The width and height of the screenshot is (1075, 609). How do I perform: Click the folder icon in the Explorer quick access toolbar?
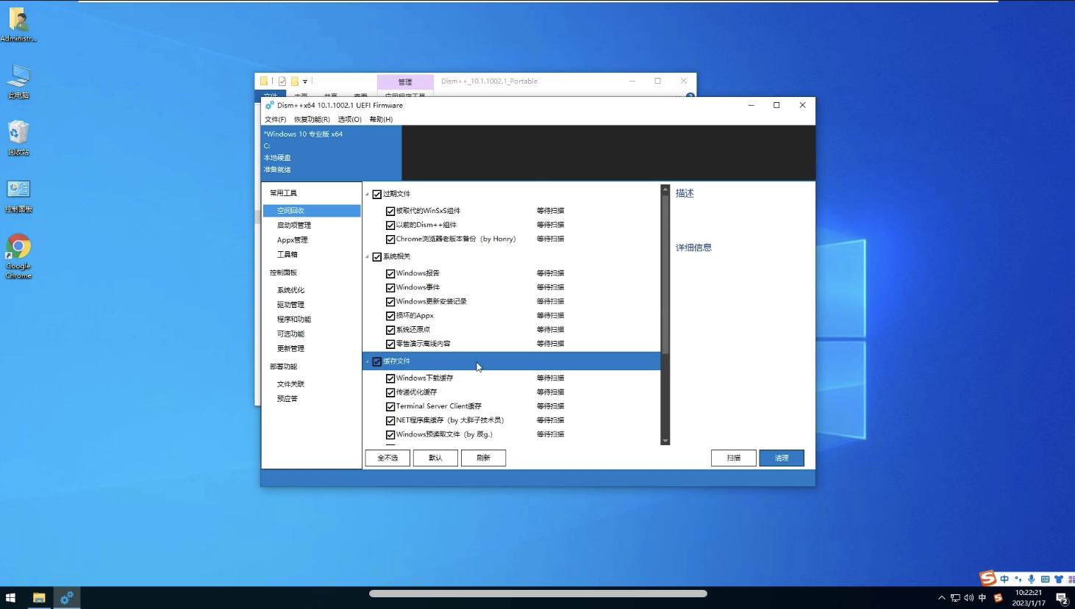264,81
